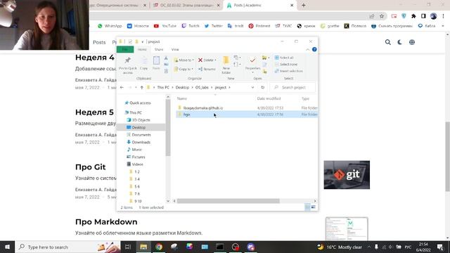Open Explorer help question-mark icon
450x253 pixels.
(x=314, y=49)
